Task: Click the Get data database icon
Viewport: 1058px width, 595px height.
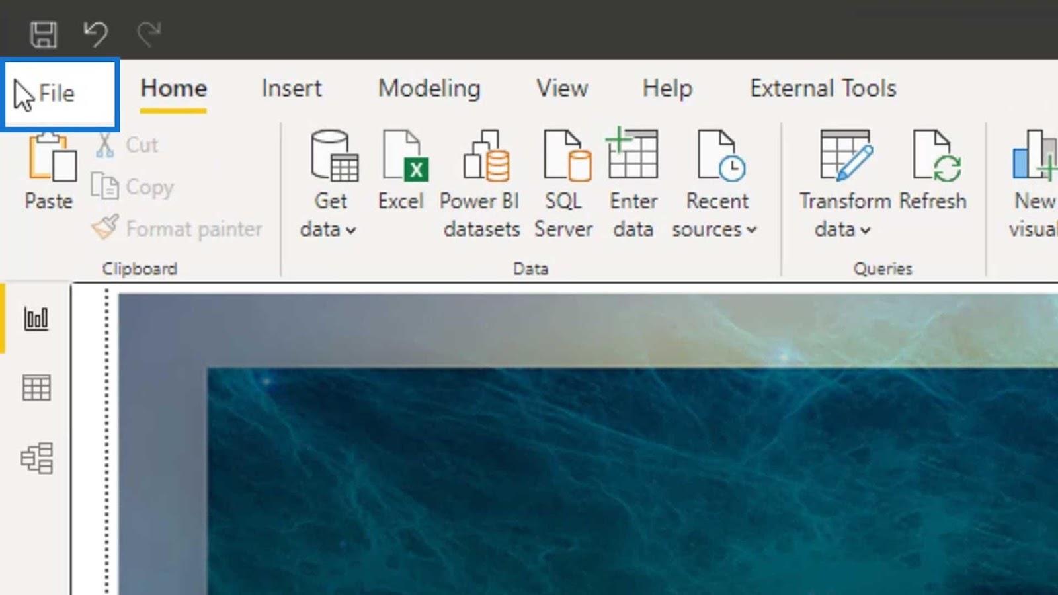Action: (335, 156)
